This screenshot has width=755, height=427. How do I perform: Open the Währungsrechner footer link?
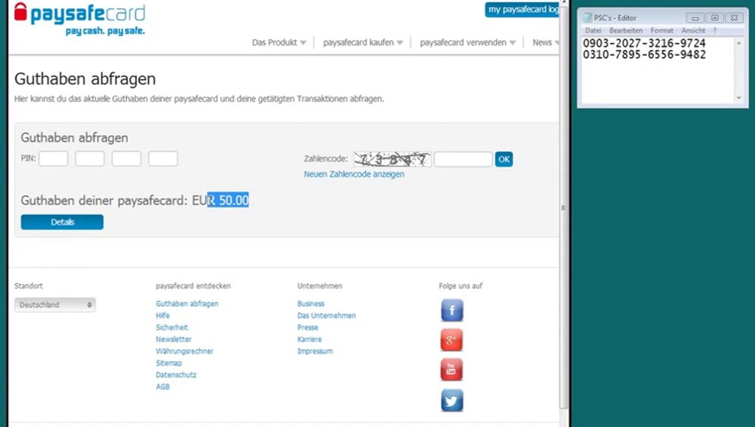(185, 351)
